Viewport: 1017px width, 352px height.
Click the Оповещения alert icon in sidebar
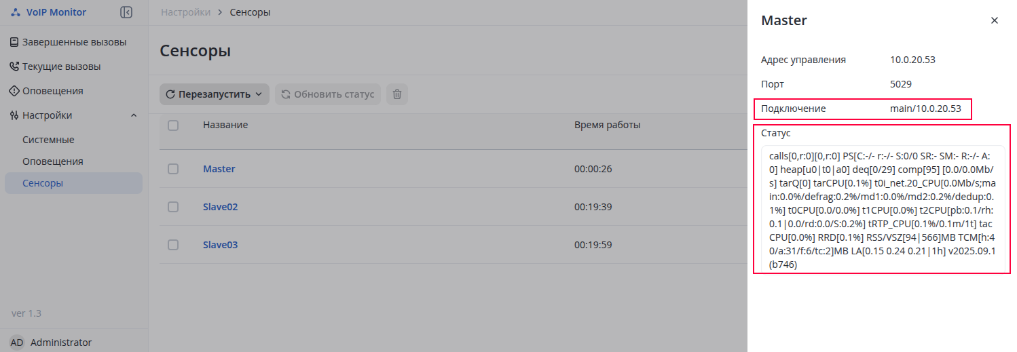tap(14, 91)
